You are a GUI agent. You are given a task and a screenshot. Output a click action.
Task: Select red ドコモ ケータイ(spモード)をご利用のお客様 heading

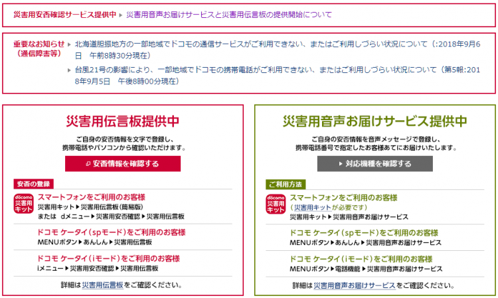[x=112, y=232]
